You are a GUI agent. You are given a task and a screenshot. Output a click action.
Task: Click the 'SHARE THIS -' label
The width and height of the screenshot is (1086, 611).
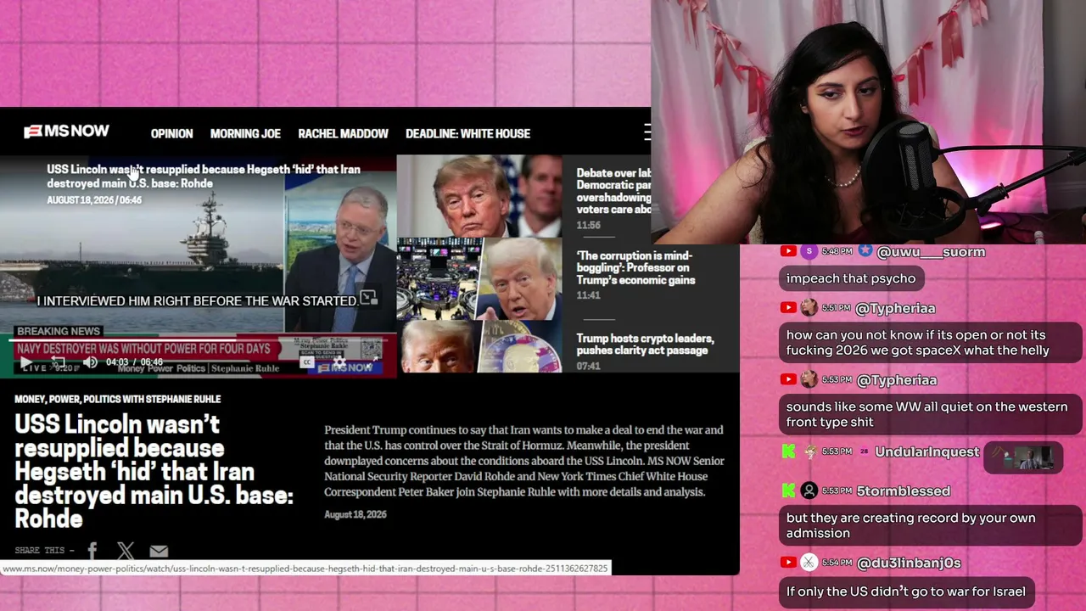click(x=44, y=551)
